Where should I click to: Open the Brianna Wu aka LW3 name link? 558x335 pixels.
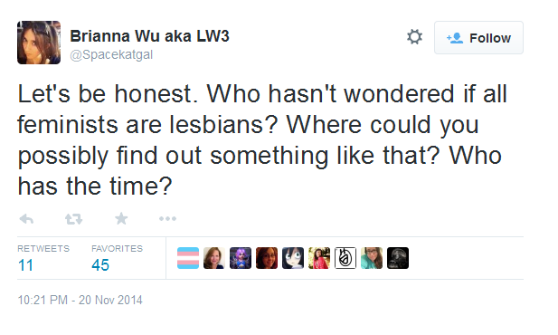click(x=149, y=36)
